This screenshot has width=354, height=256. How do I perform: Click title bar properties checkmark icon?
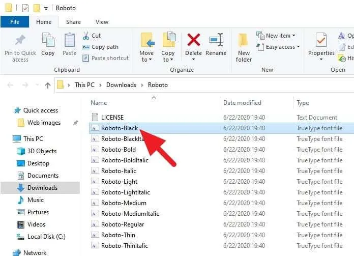[25, 8]
